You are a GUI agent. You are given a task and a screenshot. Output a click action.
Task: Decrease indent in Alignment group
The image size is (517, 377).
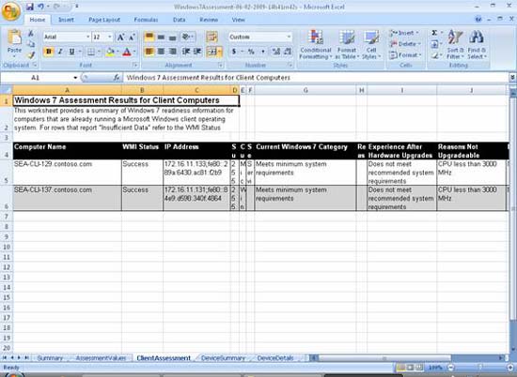(x=186, y=52)
